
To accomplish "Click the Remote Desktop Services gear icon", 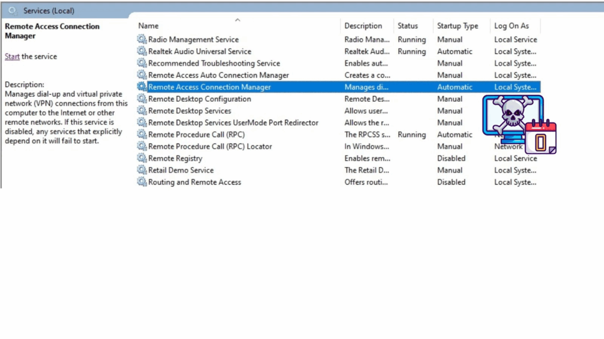I will (x=142, y=111).
